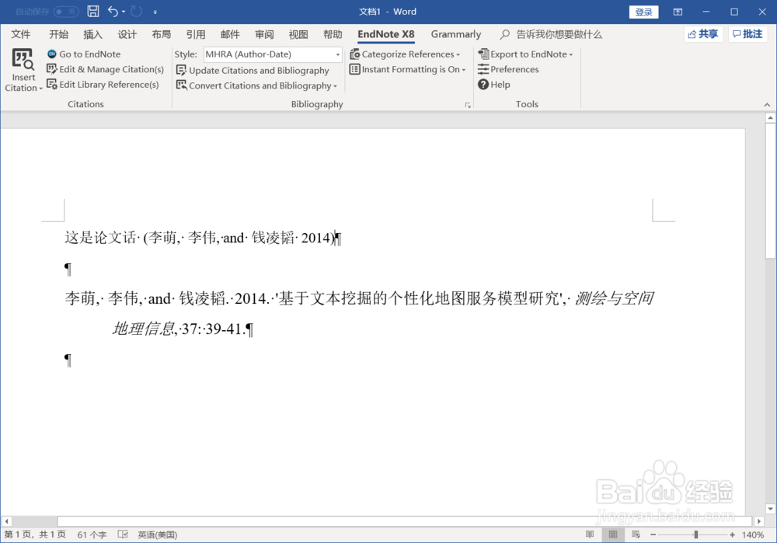Screen dimensions: 777x543
Task: Open Instant Formatting is On menu
Action: pos(408,69)
